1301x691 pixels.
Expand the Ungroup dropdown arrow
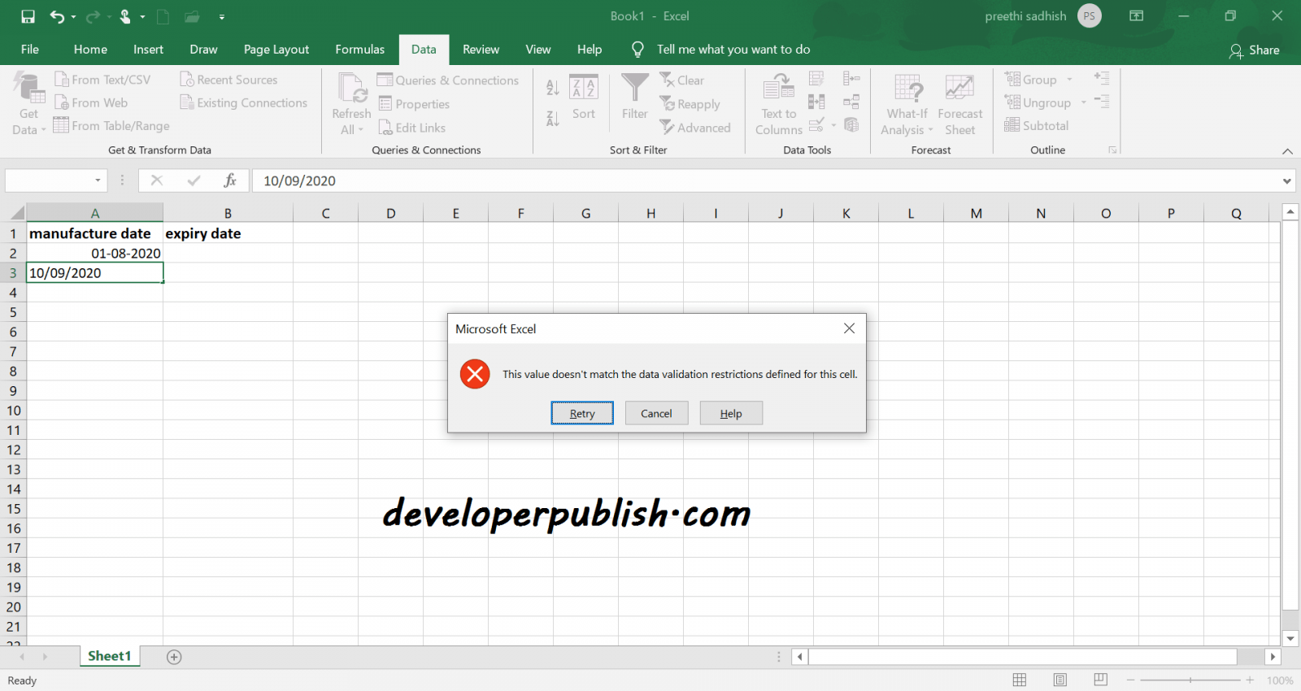(x=1083, y=102)
